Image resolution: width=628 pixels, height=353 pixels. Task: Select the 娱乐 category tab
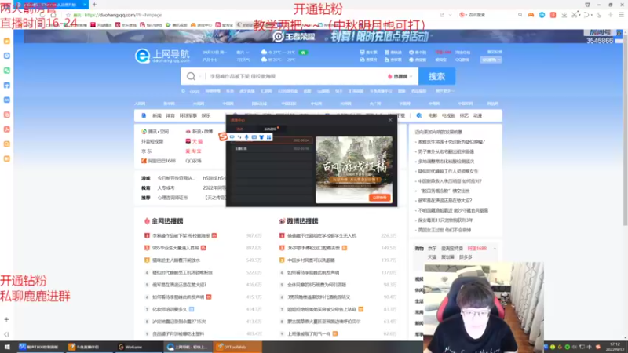click(x=206, y=115)
